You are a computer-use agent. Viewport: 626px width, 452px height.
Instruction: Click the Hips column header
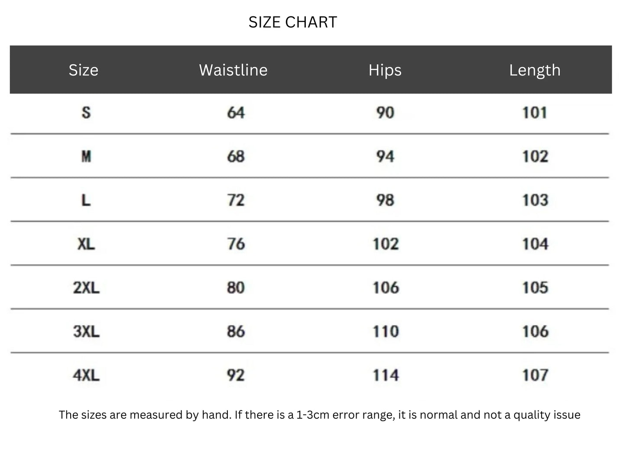[385, 70]
